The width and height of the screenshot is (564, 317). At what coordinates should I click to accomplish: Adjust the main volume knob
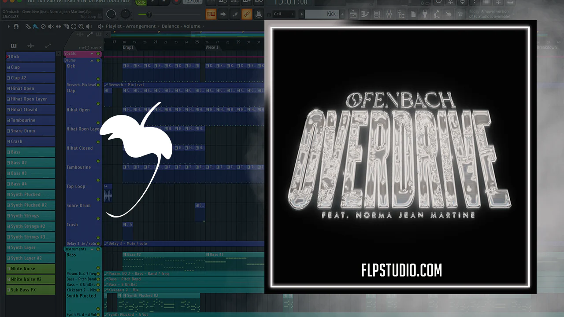pos(111,15)
